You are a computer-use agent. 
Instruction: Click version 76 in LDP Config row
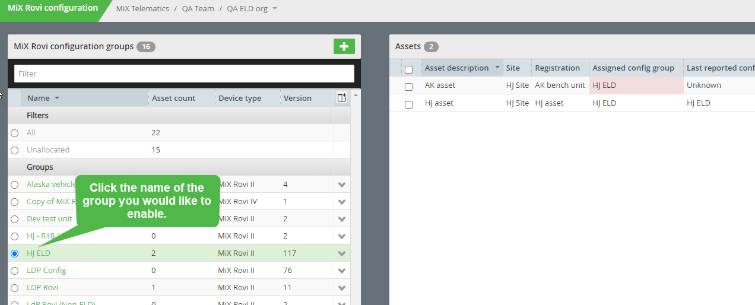tap(288, 270)
